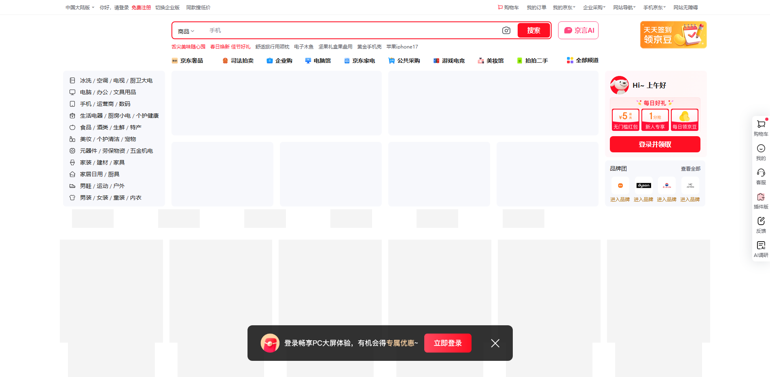Open the 我的订单 menu item
Image resolution: width=770 pixels, height=377 pixels.
point(536,7)
